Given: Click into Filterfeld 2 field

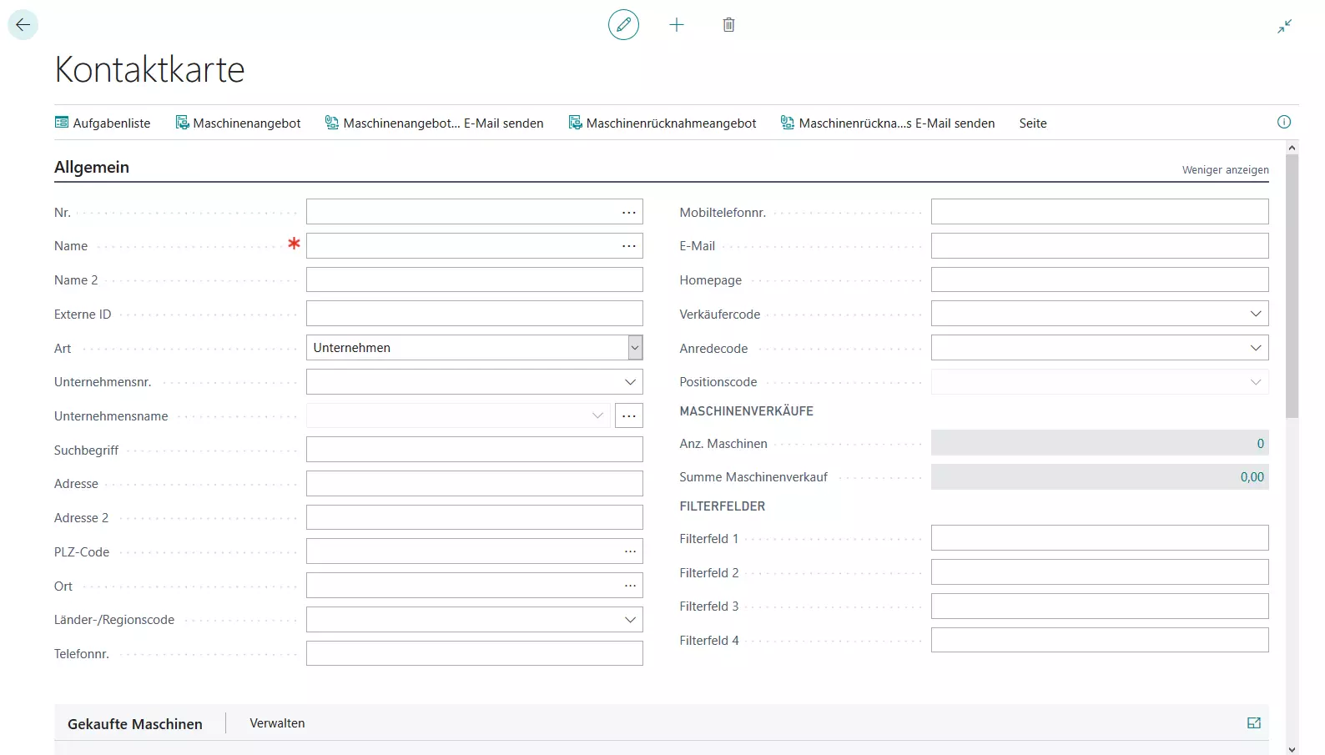Looking at the screenshot, I should click(x=1100, y=572).
